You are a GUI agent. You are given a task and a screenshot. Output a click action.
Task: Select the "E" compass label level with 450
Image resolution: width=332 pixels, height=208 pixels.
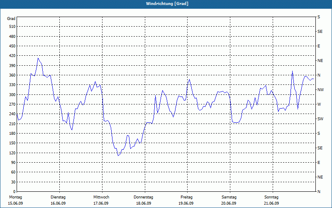(x=319, y=46)
